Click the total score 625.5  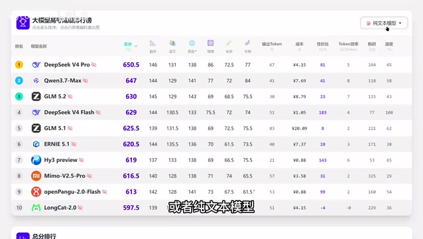(131, 128)
